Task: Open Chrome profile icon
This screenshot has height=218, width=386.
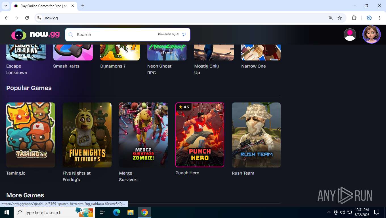Action: coord(369,18)
